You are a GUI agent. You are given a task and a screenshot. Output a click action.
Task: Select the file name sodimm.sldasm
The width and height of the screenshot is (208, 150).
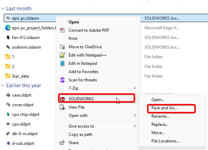pos(27,47)
